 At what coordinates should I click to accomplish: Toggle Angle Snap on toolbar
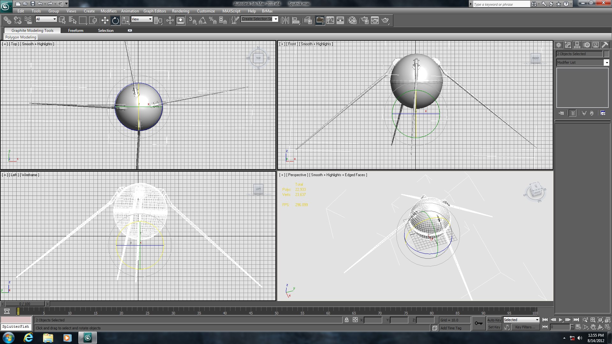[x=202, y=21]
